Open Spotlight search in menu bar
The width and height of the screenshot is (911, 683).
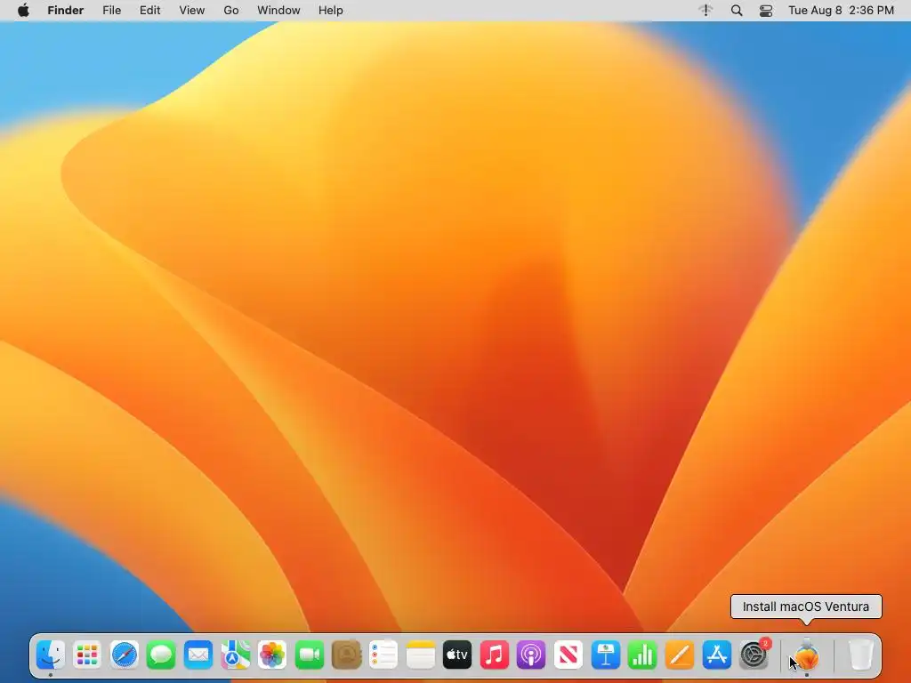[x=737, y=11]
